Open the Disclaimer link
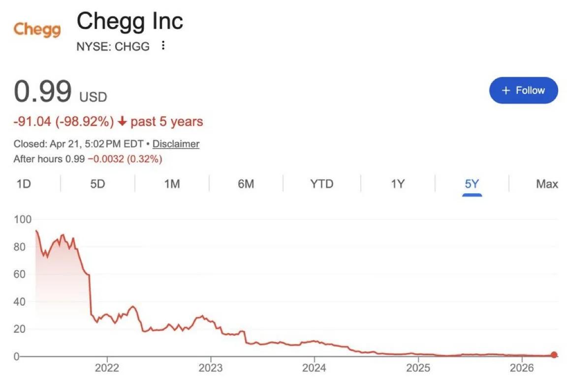567x382 pixels. click(176, 144)
